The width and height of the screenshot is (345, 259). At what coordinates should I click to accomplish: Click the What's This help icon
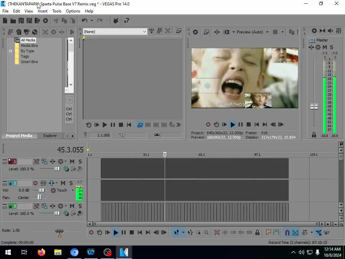click(127, 21)
